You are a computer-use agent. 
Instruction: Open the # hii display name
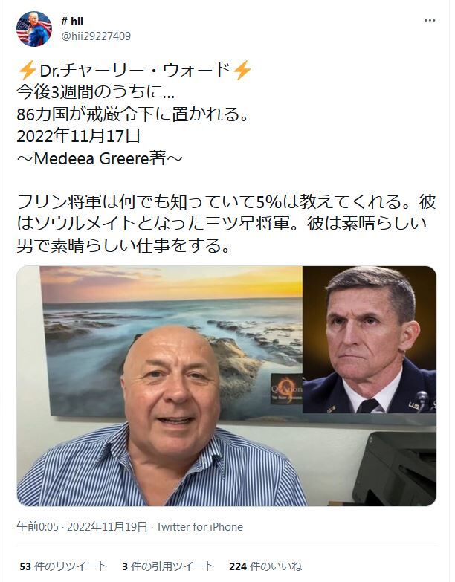pos(72,21)
